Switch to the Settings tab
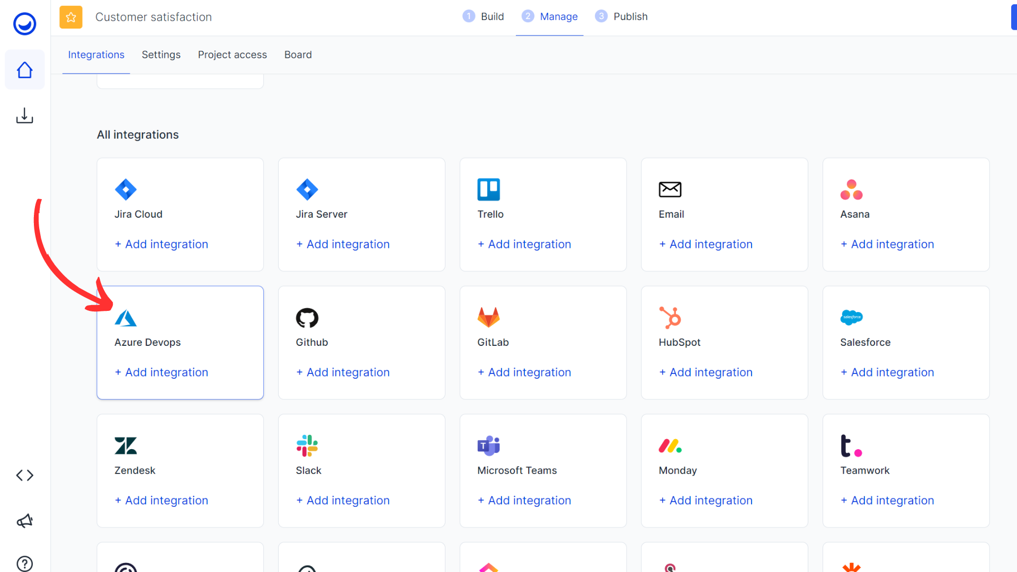Screen dimensions: 1017x572 (161, 55)
